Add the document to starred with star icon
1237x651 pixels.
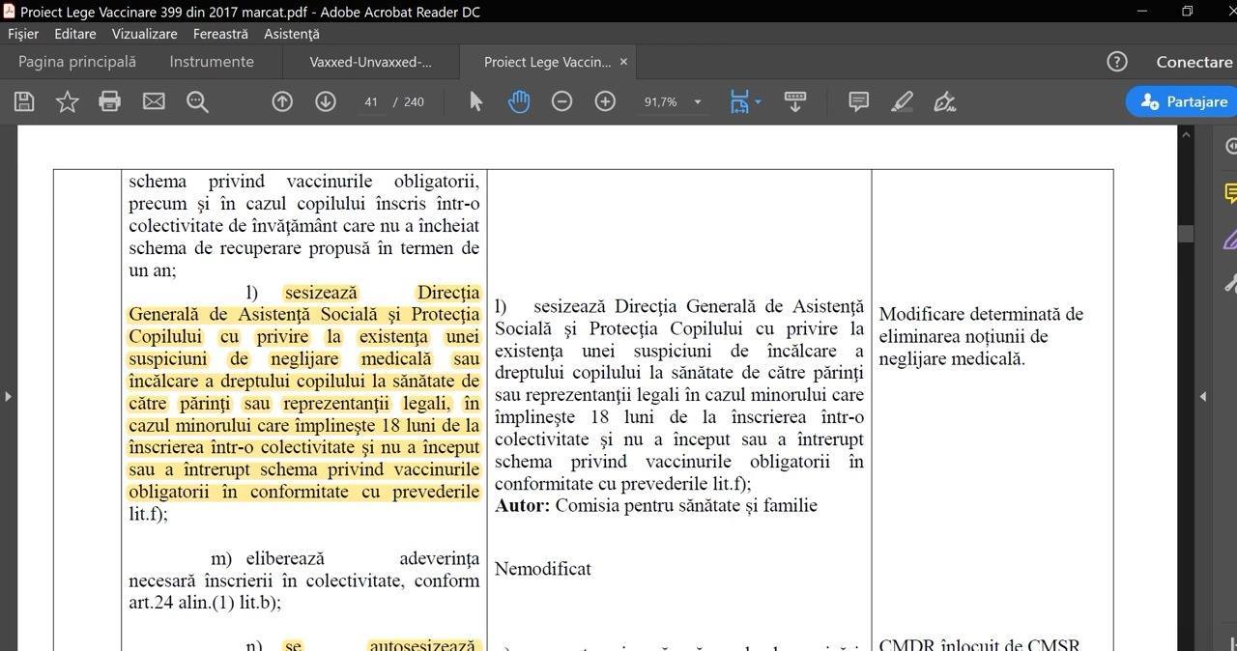coord(67,101)
